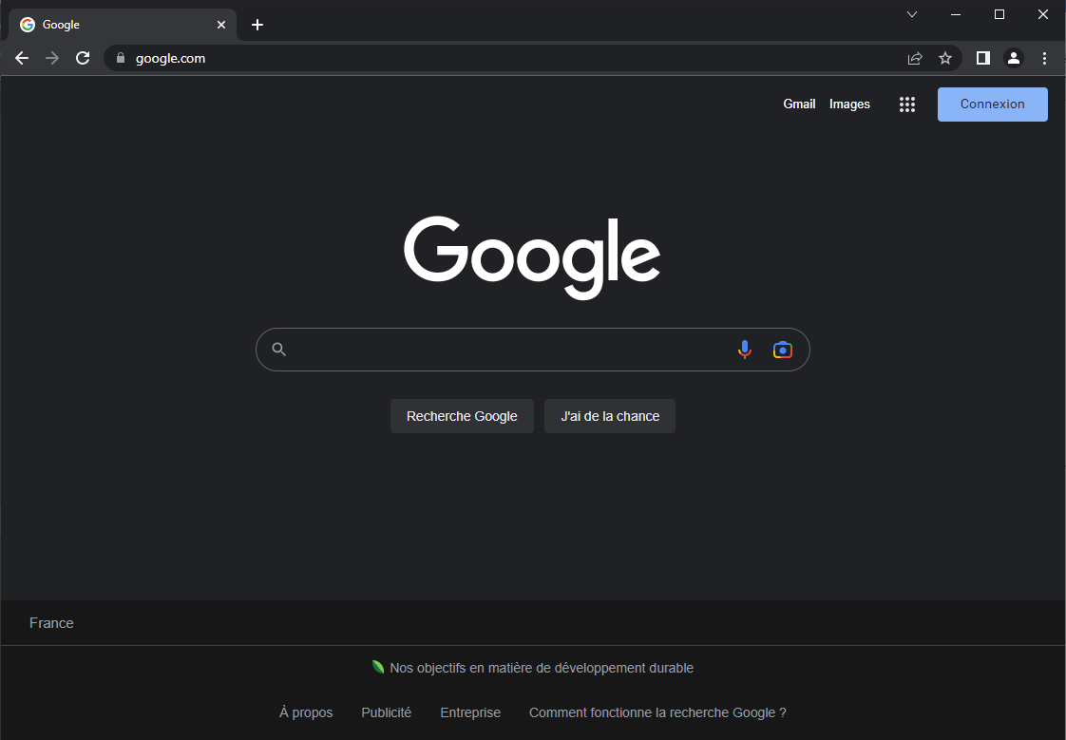Switch to Images
This screenshot has height=740, width=1066.
tap(849, 104)
